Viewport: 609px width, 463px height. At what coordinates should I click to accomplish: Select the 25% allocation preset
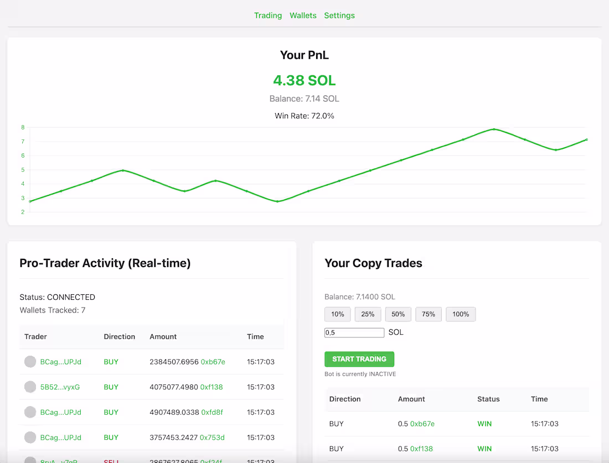(368, 314)
